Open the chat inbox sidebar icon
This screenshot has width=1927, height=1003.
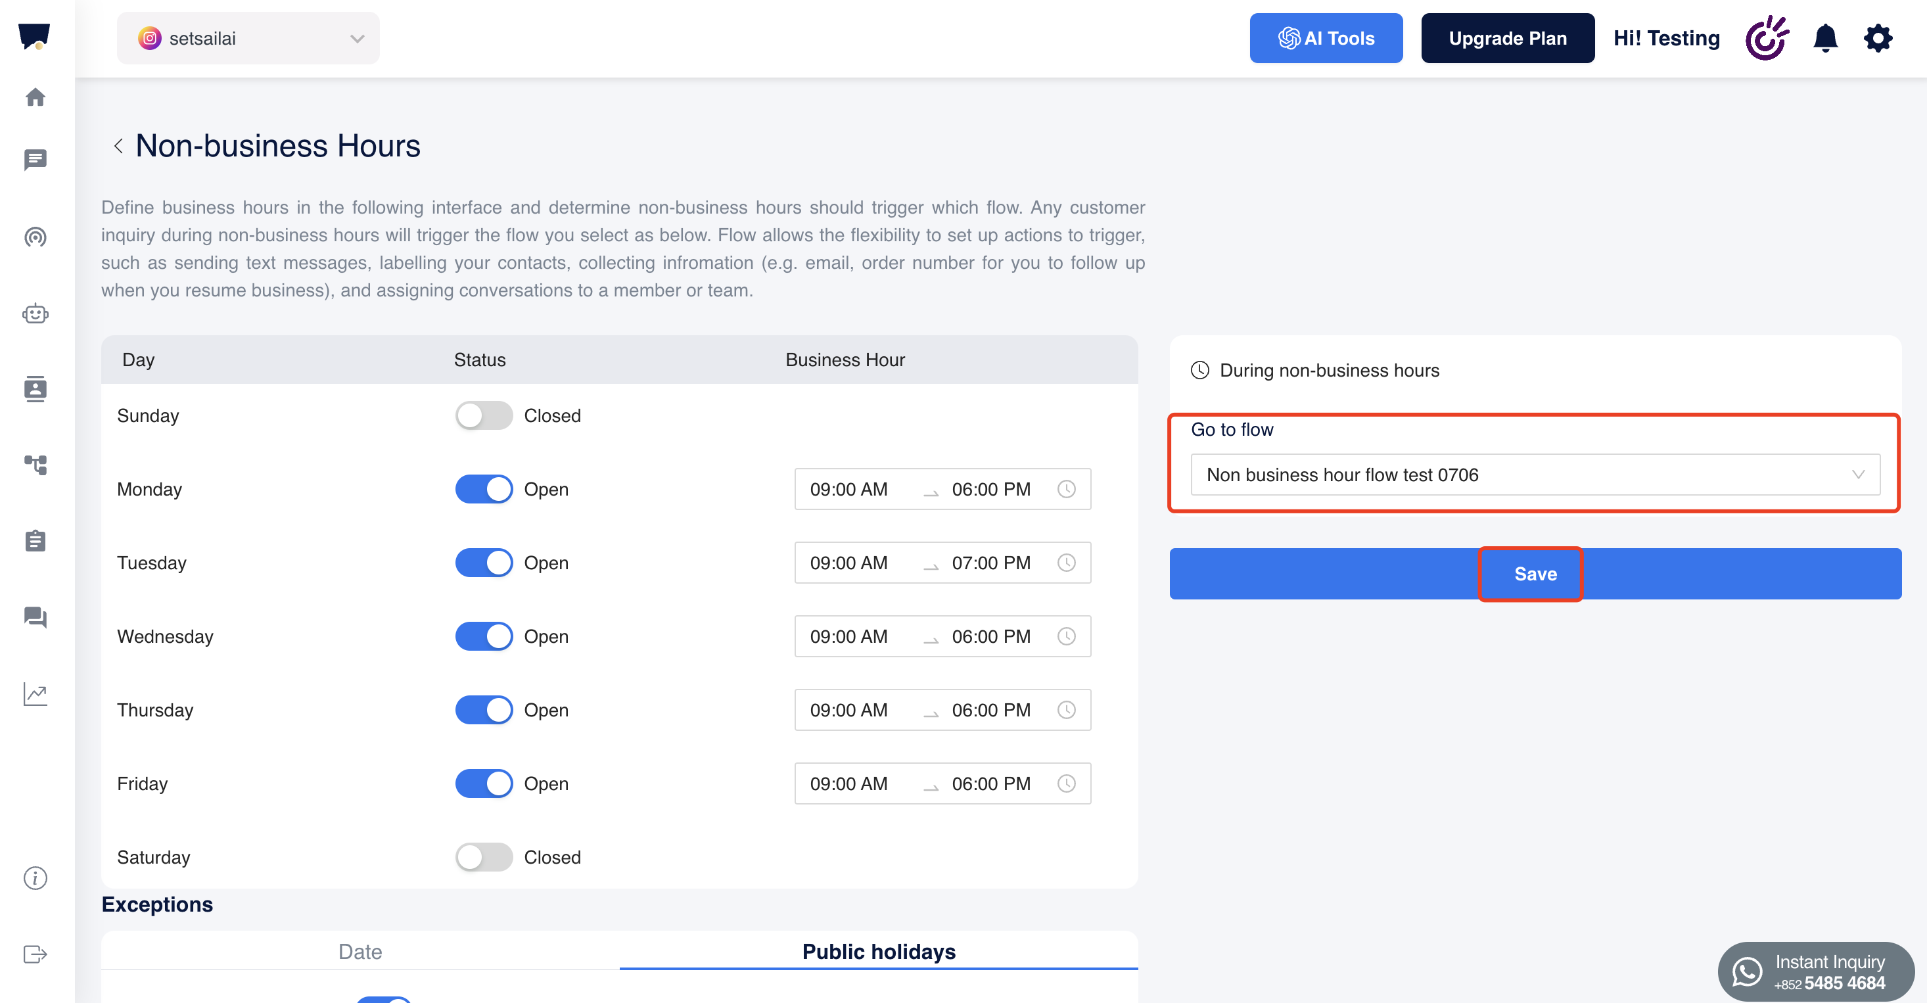coord(35,159)
